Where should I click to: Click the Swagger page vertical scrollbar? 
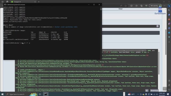(166, 42)
